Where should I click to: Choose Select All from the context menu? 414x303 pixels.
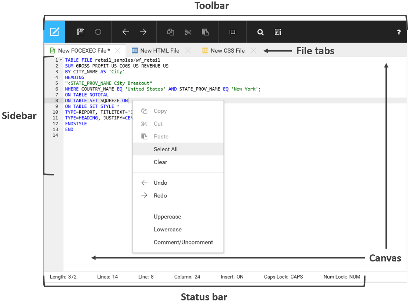[x=166, y=149]
